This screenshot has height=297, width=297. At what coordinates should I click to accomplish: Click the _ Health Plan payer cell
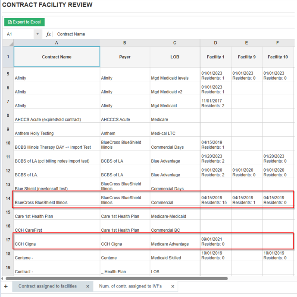tap(125, 268)
